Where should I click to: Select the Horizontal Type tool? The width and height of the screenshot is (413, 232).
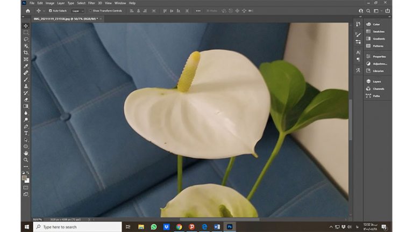click(26, 133)
